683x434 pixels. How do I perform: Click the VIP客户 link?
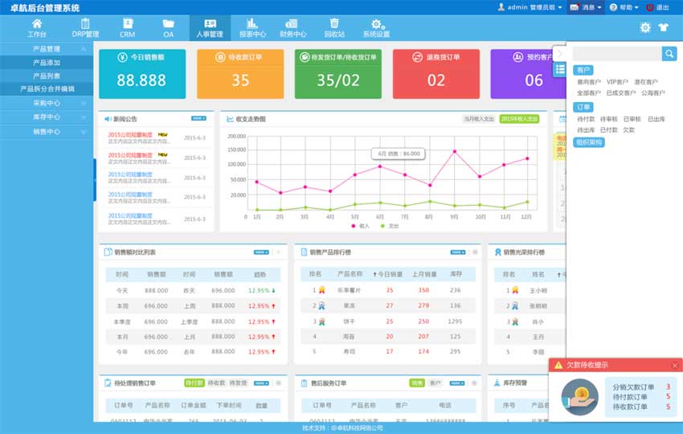pos(617,82)
